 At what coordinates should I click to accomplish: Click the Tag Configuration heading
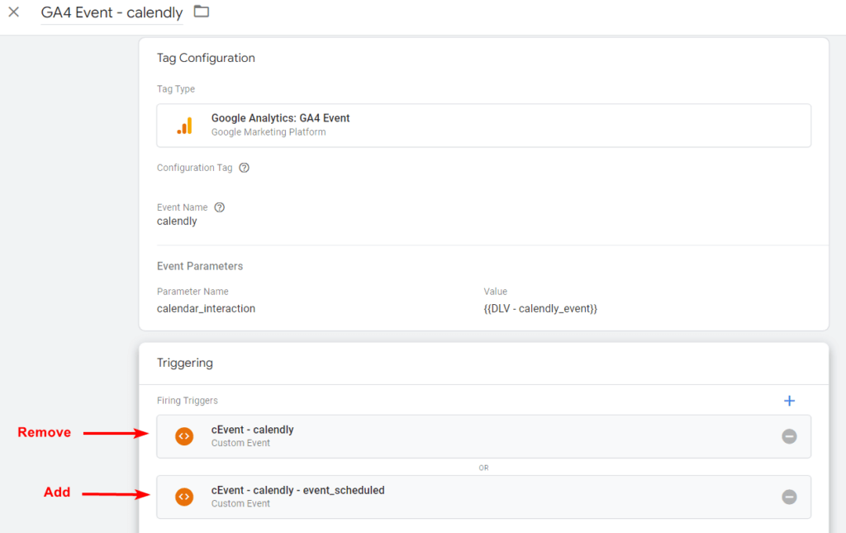point(206,58)
